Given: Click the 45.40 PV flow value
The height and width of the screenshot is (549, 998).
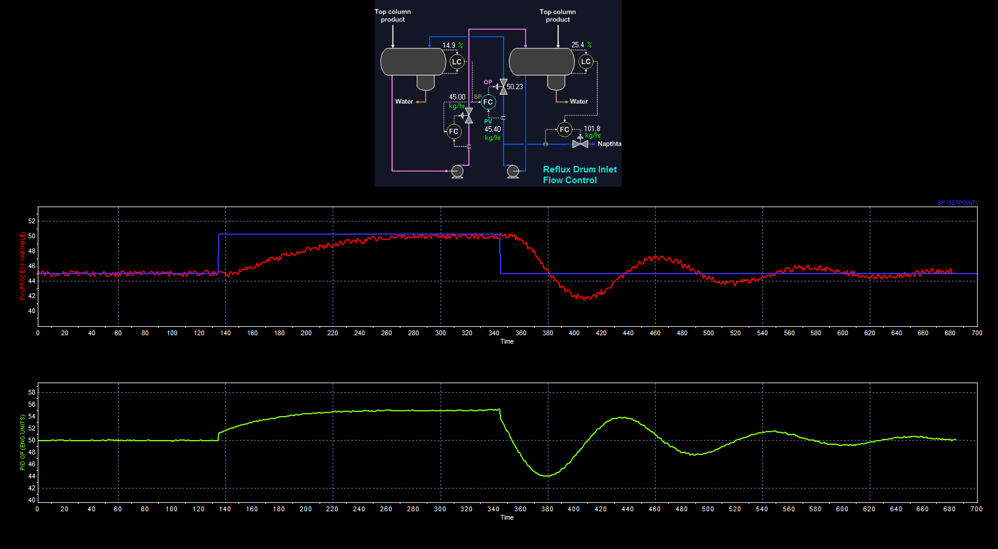Looking at the screenshot, I should click(493, 129).
